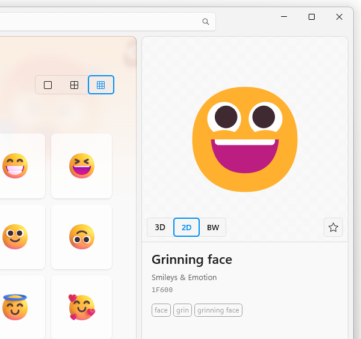Click the 'grin' tag chip

182,310
